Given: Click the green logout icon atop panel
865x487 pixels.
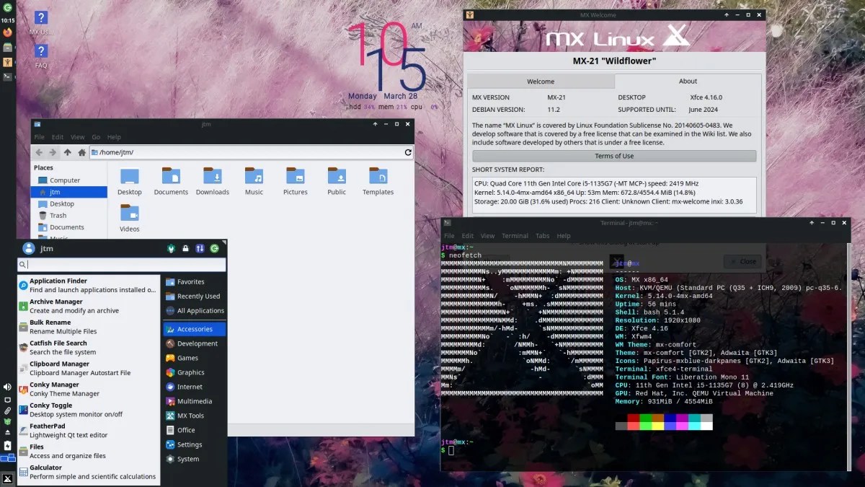Looking at the screenshot, I should click(7, 8).
